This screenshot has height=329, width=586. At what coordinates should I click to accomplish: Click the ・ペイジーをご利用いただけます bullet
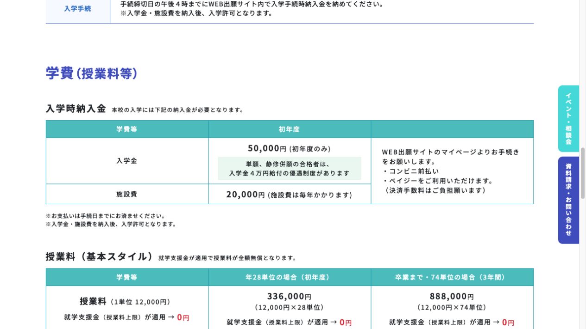[438, 181]
